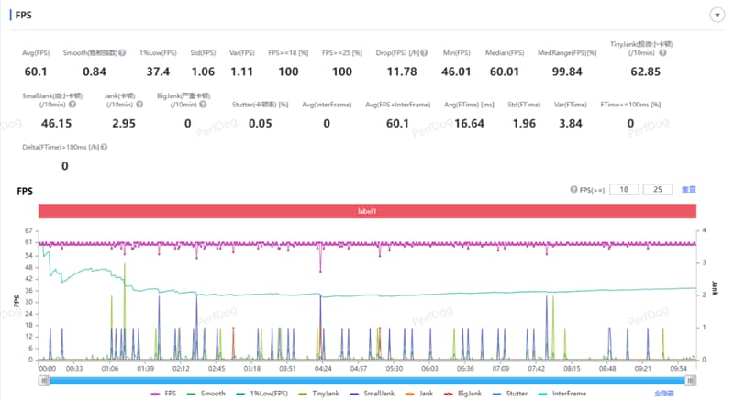The height and width of the screenshot is (401, 734).
Task: Click the help icon next to Smooth metric
Action: point(122,53)
